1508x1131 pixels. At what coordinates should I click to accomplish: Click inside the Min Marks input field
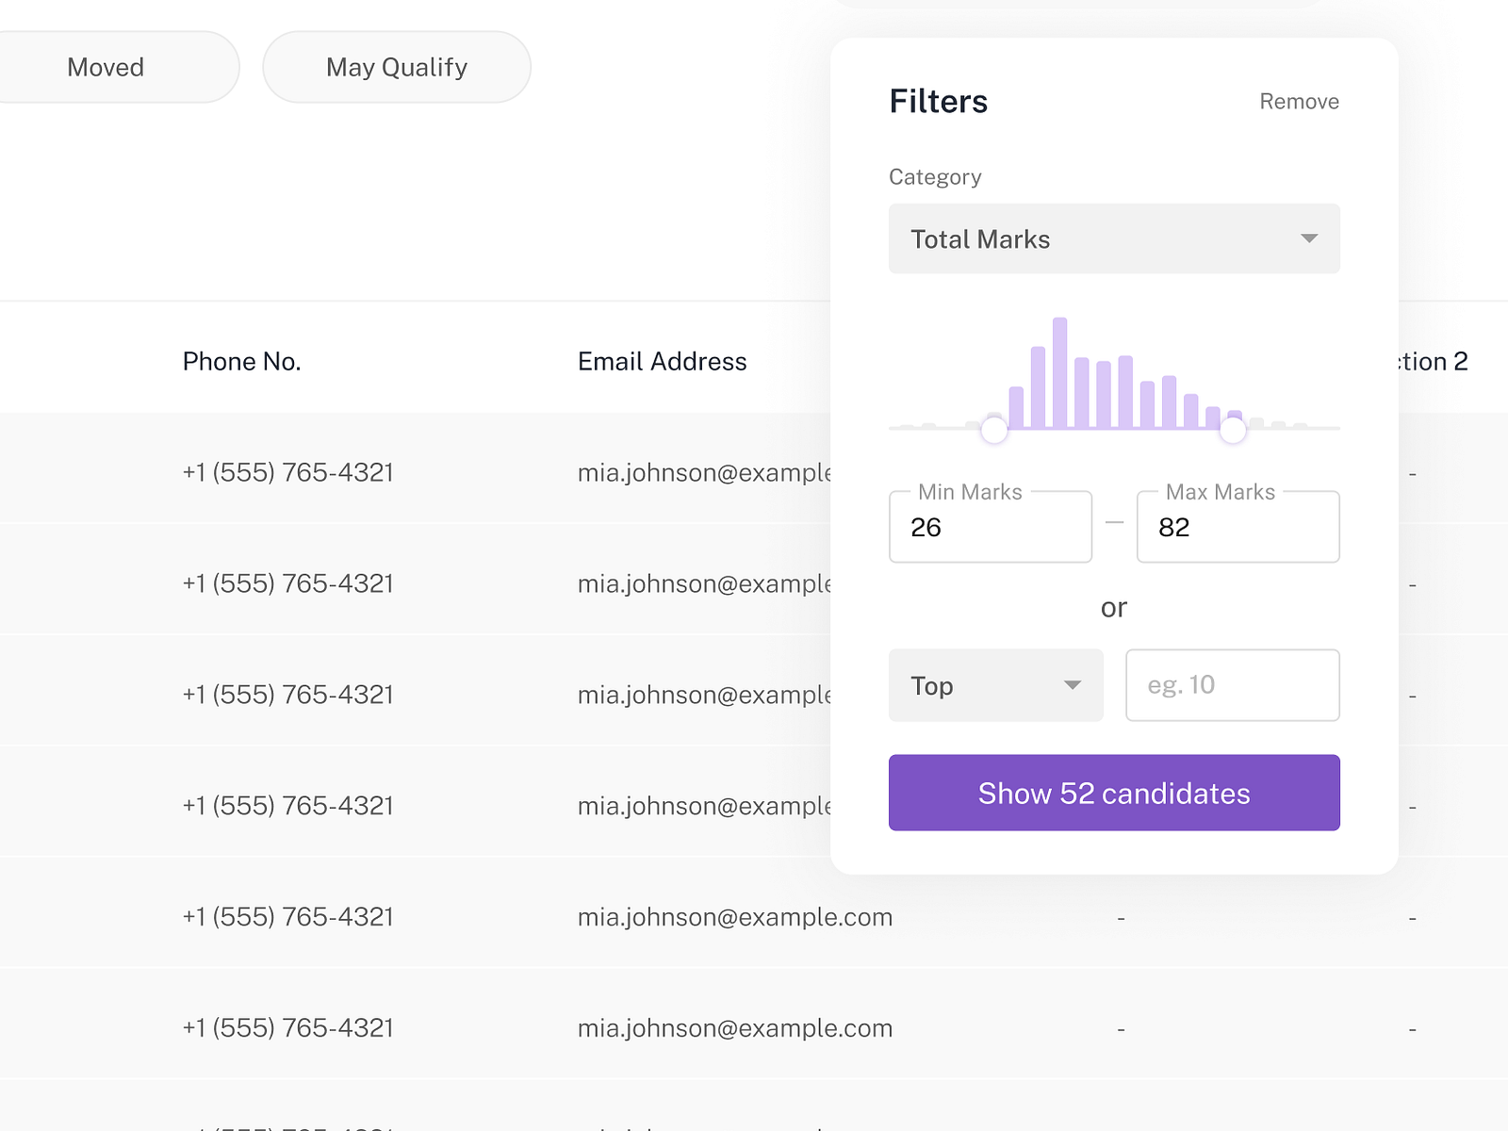pyautogui.click(x=990, y=527)
